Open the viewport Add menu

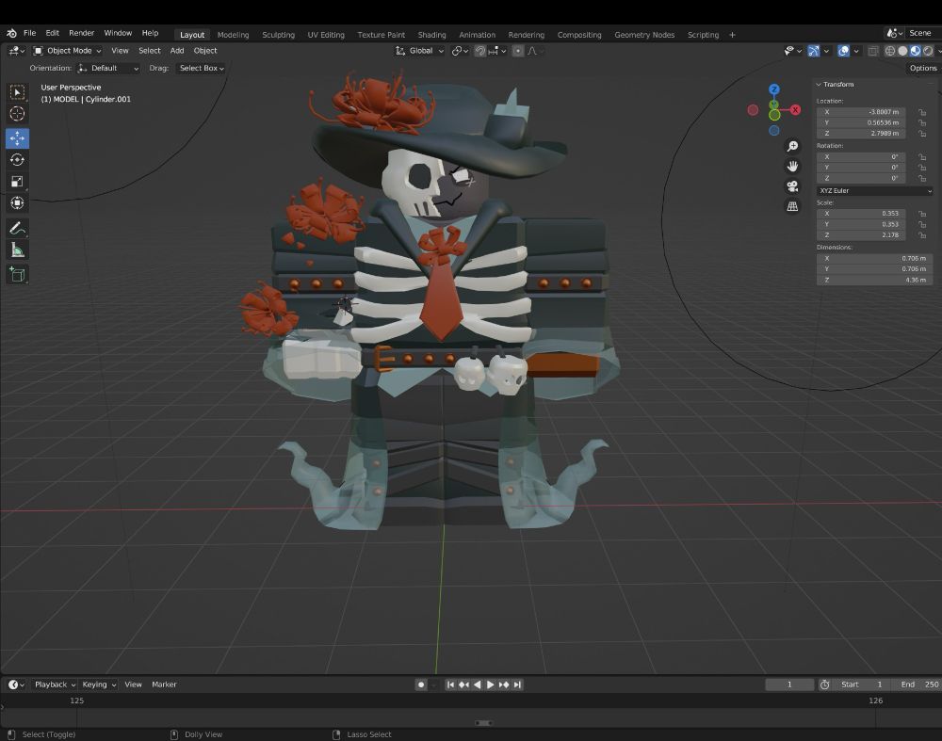point(177,51)
